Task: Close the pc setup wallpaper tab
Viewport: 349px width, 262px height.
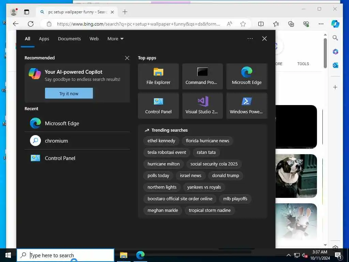Action: click(x=112, y=12)
